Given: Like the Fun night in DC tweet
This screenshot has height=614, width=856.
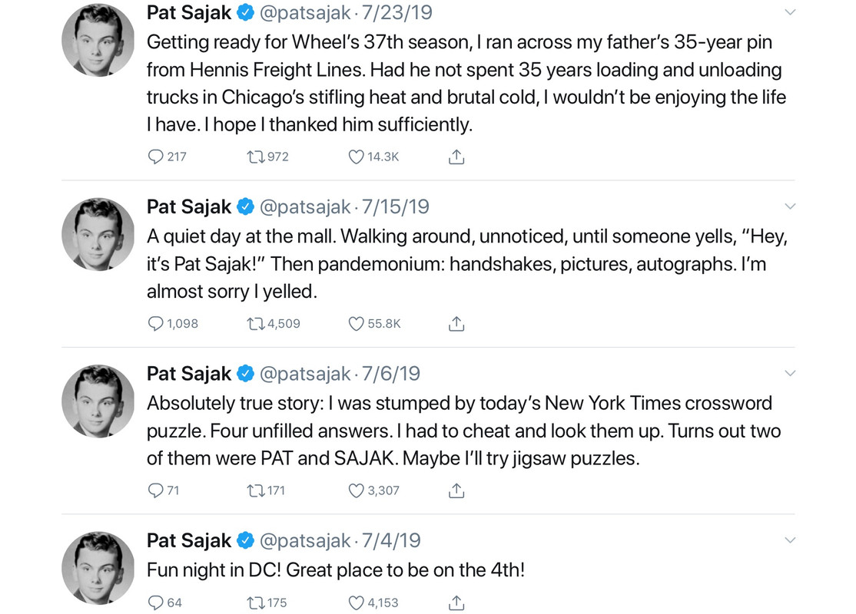Looking at the screenshot, I should pos(356,602).
